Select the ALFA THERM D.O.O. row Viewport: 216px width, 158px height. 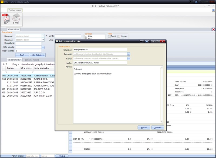coord(29,96)
